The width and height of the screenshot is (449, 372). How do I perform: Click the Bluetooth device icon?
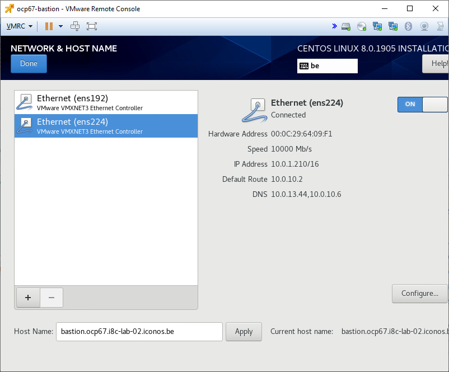pyautogui.click(x=408, y=26)
